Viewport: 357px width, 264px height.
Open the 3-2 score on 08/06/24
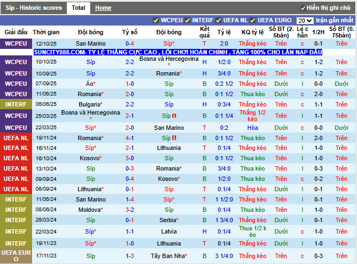(x=129, y=210)
